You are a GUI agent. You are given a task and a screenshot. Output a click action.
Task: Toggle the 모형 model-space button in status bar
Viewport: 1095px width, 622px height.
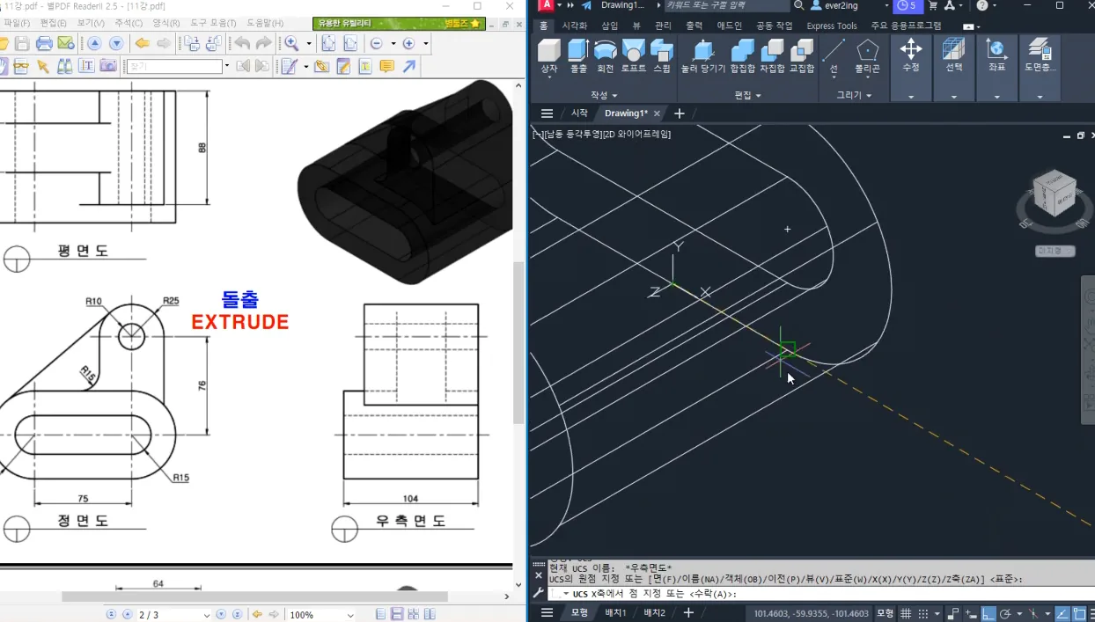point(885,613)
